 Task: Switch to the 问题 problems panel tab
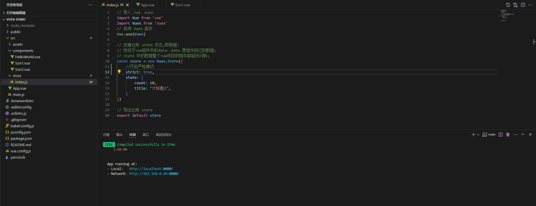pyautogui.click(x=106, y=135)
